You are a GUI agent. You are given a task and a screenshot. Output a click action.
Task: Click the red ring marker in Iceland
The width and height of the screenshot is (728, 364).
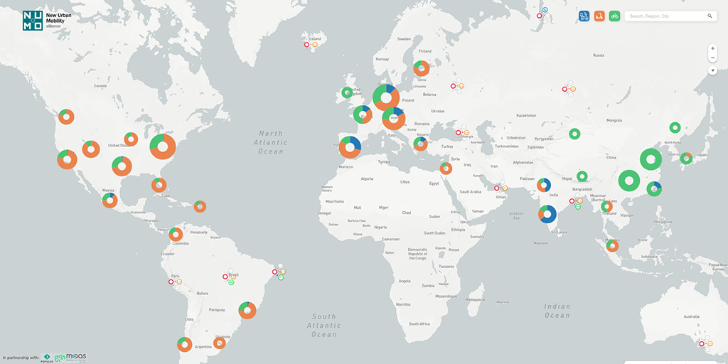(306, 45)
